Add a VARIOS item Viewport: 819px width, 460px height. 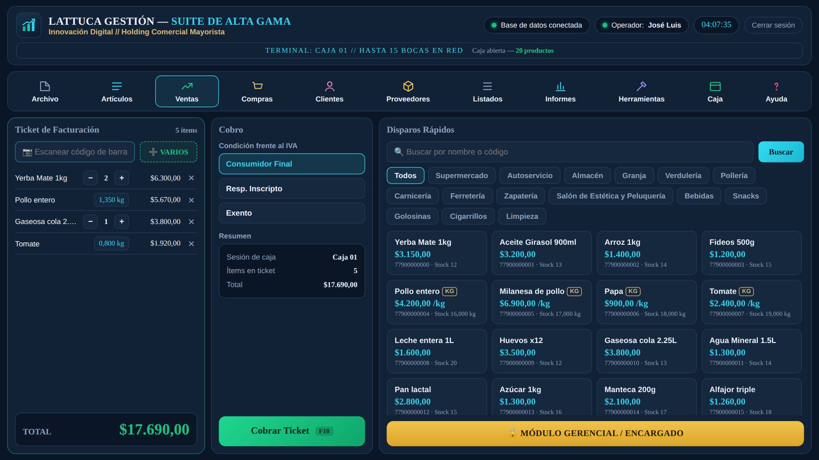168,152
